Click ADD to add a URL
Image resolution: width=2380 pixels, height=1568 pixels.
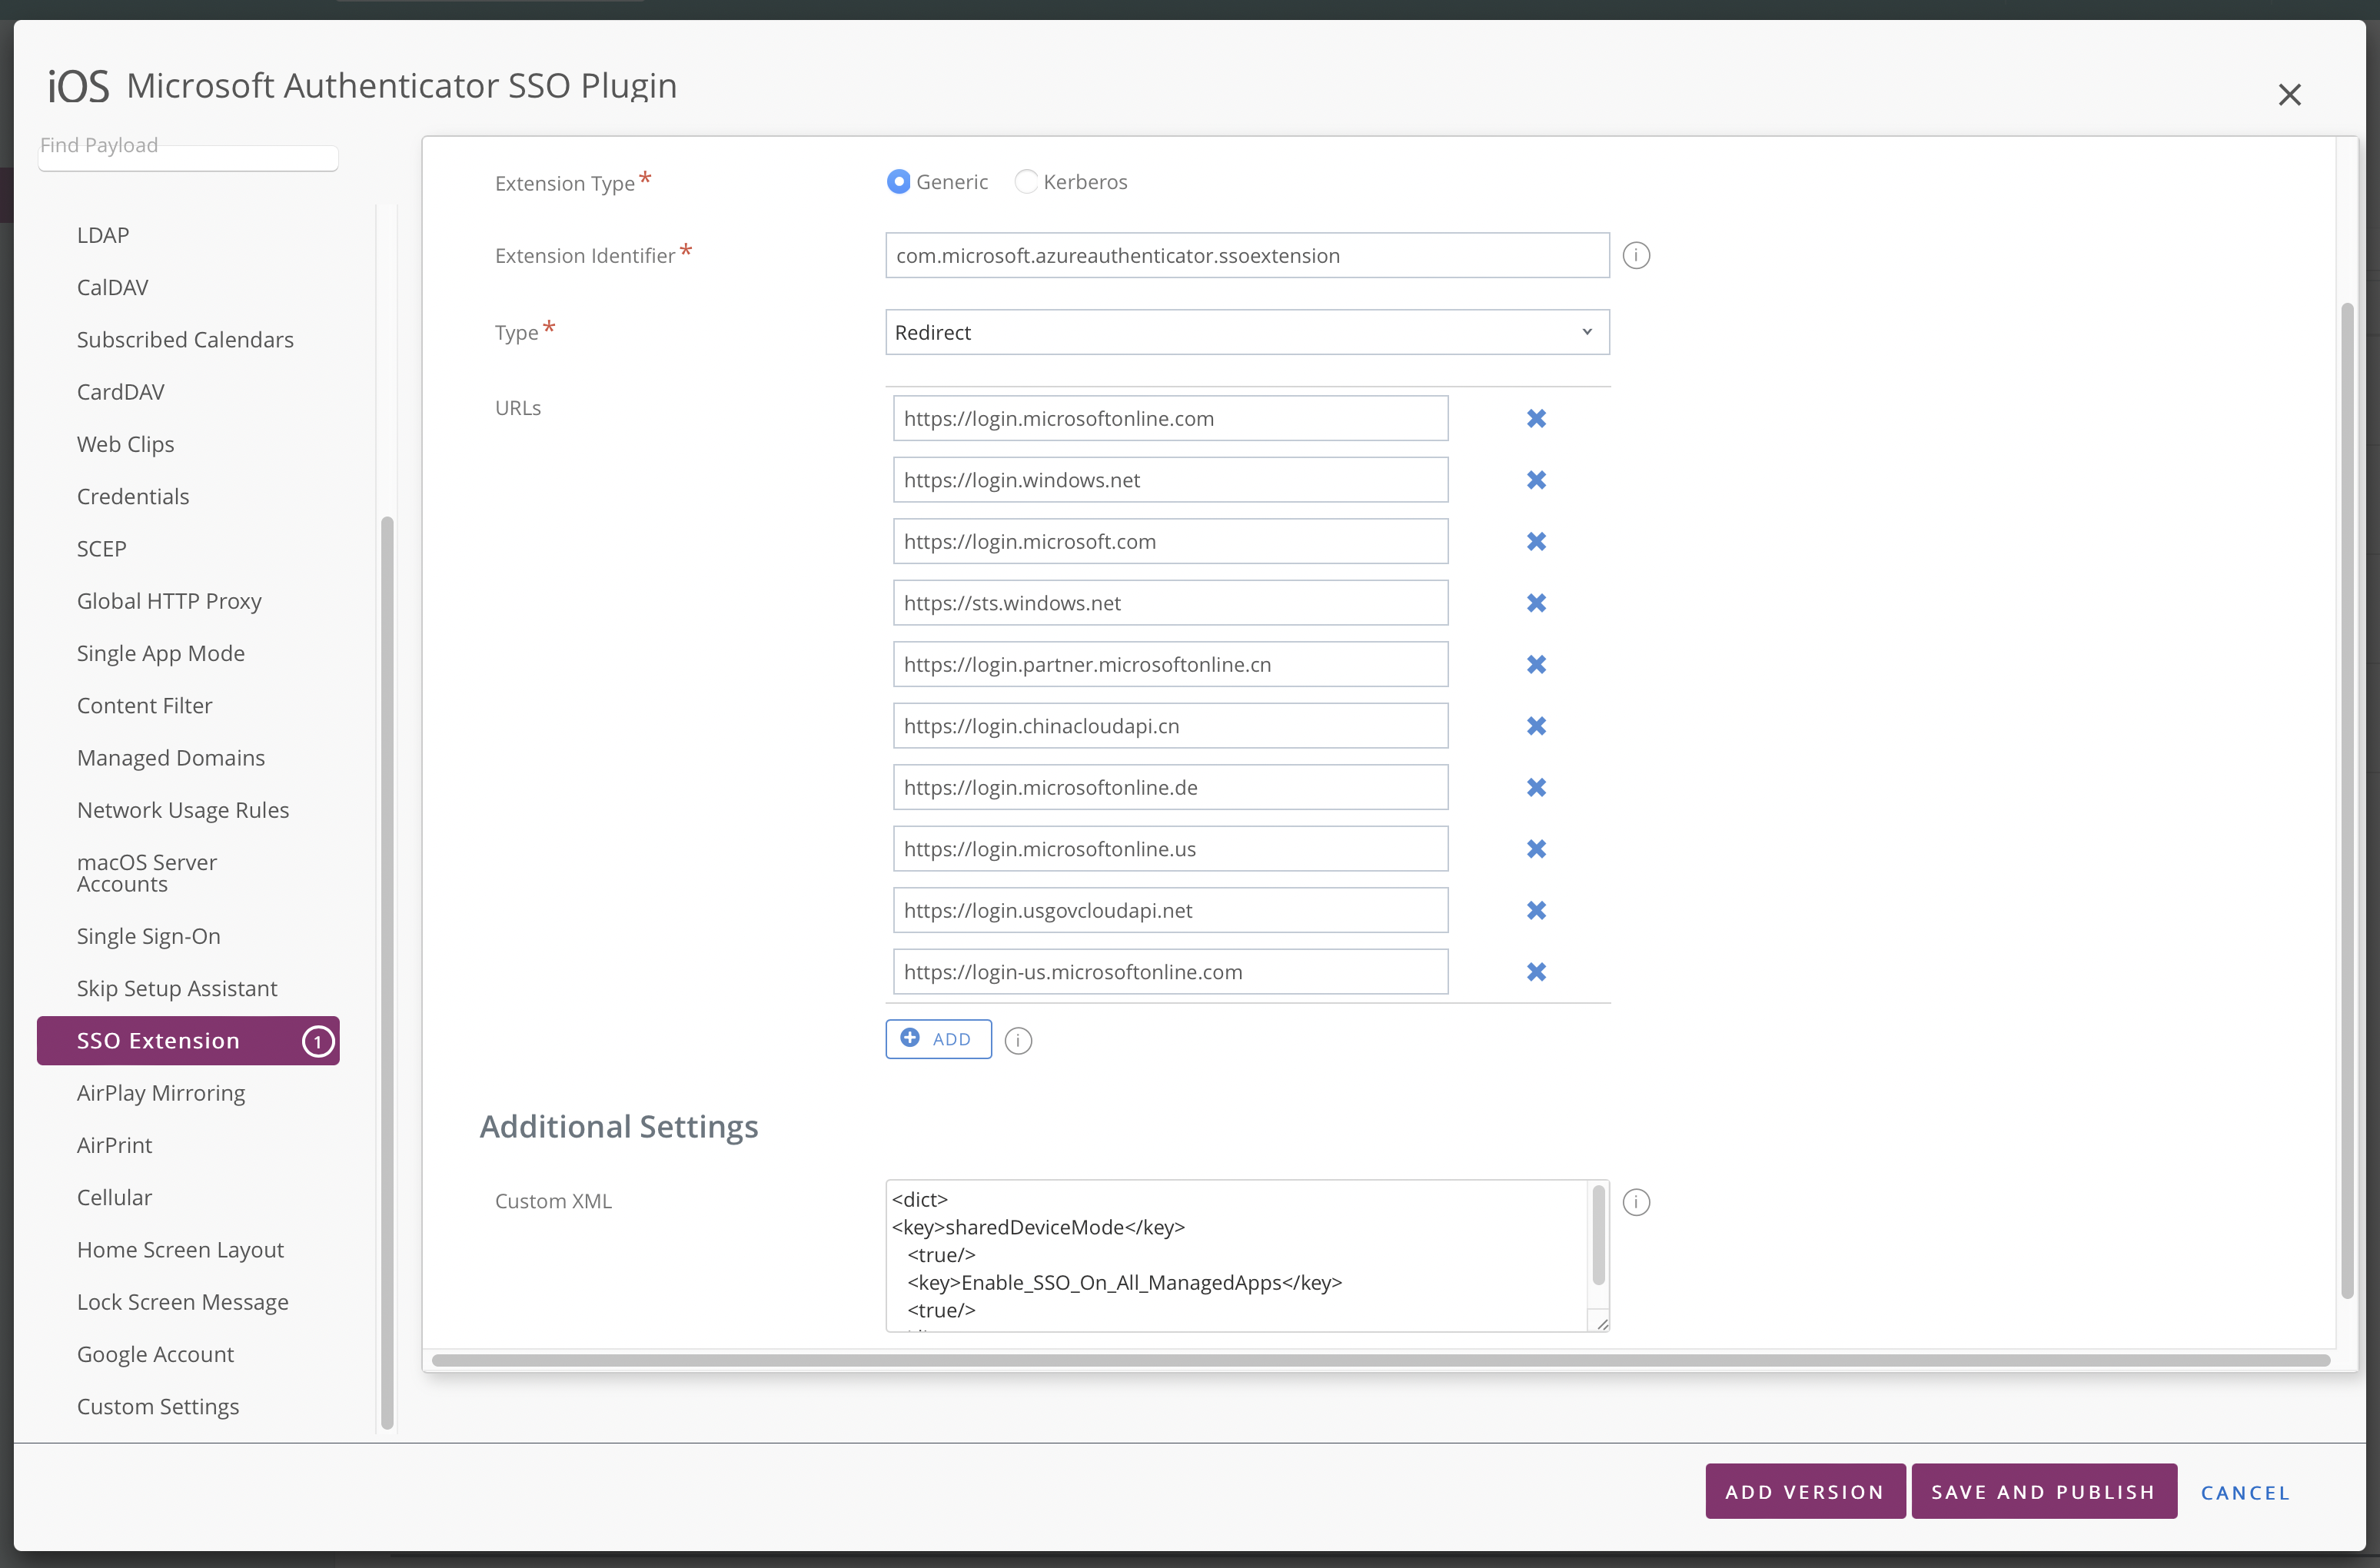click(x=938, y=1039)
